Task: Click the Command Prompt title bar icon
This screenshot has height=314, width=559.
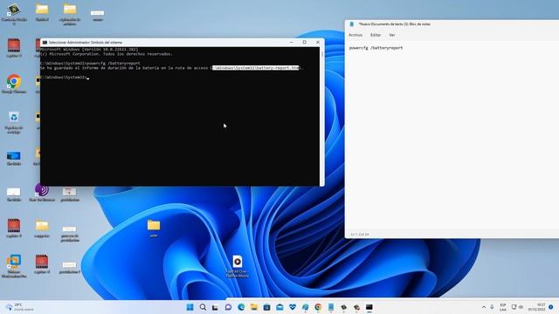Action: (45, 43)
